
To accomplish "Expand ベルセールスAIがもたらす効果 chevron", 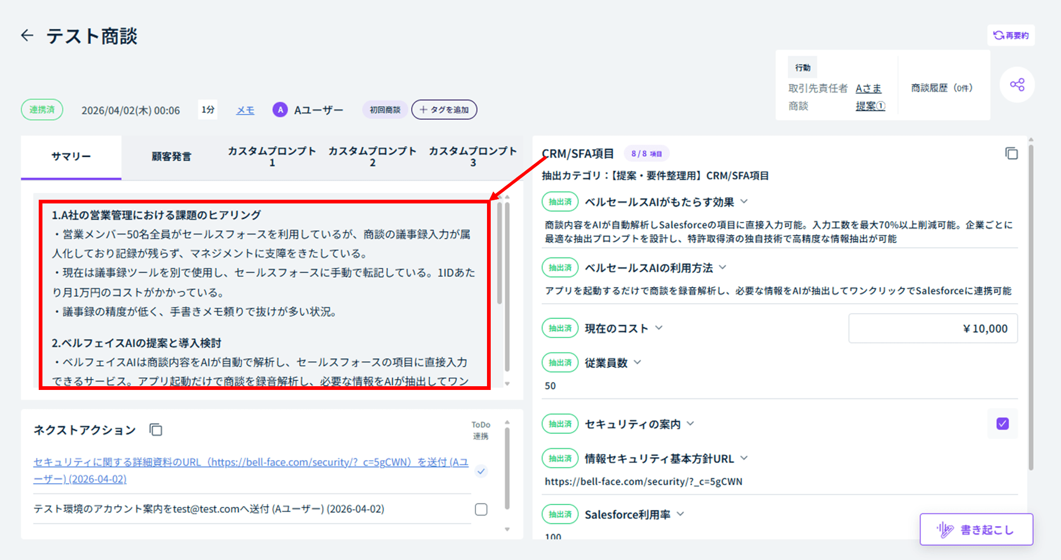I will pos(744,201).
